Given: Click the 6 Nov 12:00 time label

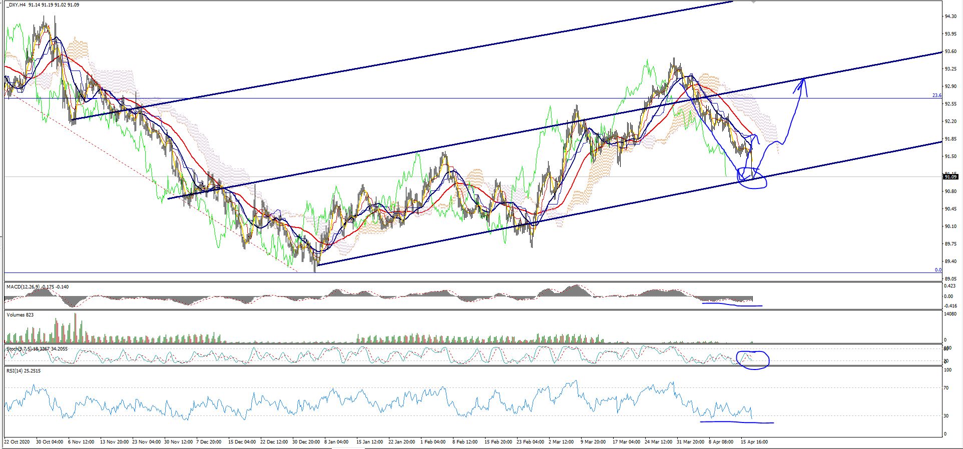Looking at the screenshot, I should [x=81, y=442].
